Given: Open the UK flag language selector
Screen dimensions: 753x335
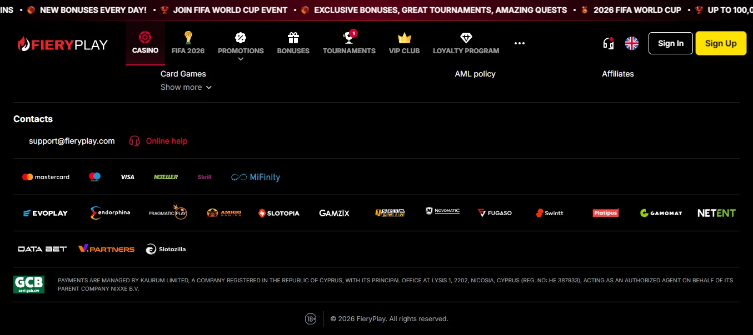Looking at the screenshot, I should [632, 43].
